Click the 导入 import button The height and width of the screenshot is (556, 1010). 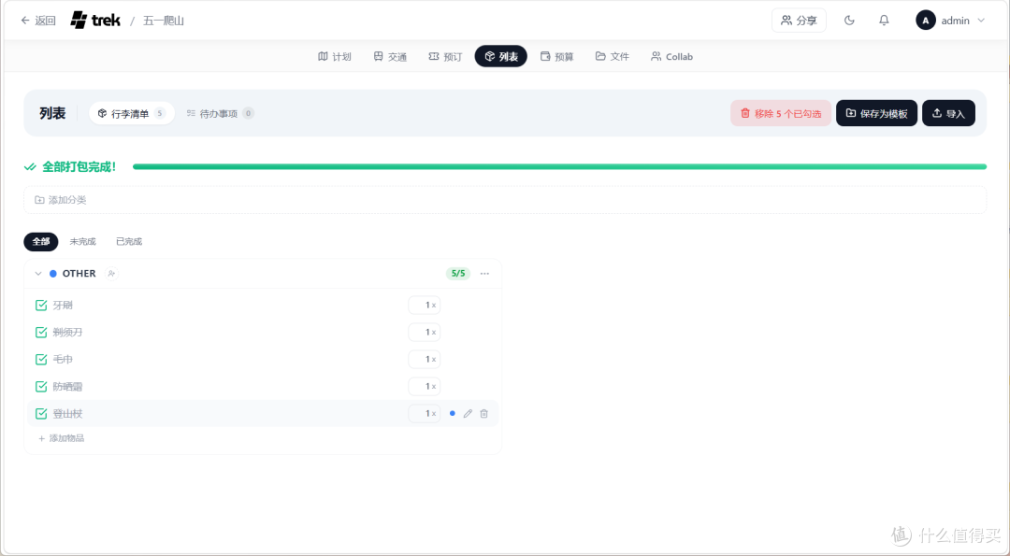coord(948,113)
